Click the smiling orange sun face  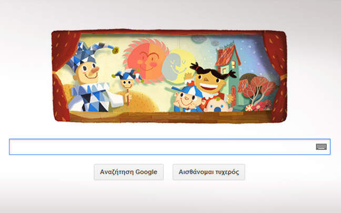(x=146, y=60)
